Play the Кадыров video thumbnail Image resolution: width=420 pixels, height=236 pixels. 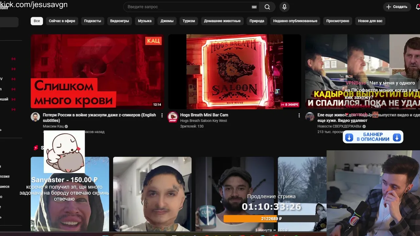click(x=363, y=71)
